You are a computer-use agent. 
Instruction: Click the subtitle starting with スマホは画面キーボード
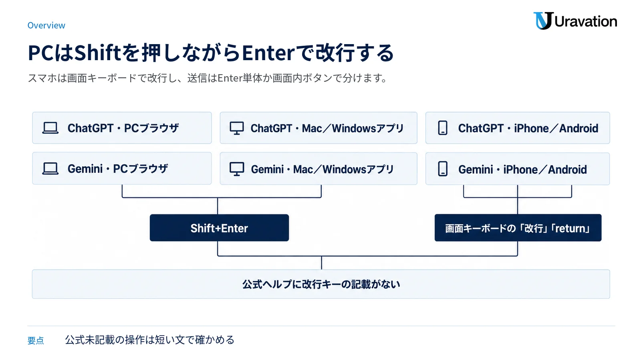[x=207, y=78]
